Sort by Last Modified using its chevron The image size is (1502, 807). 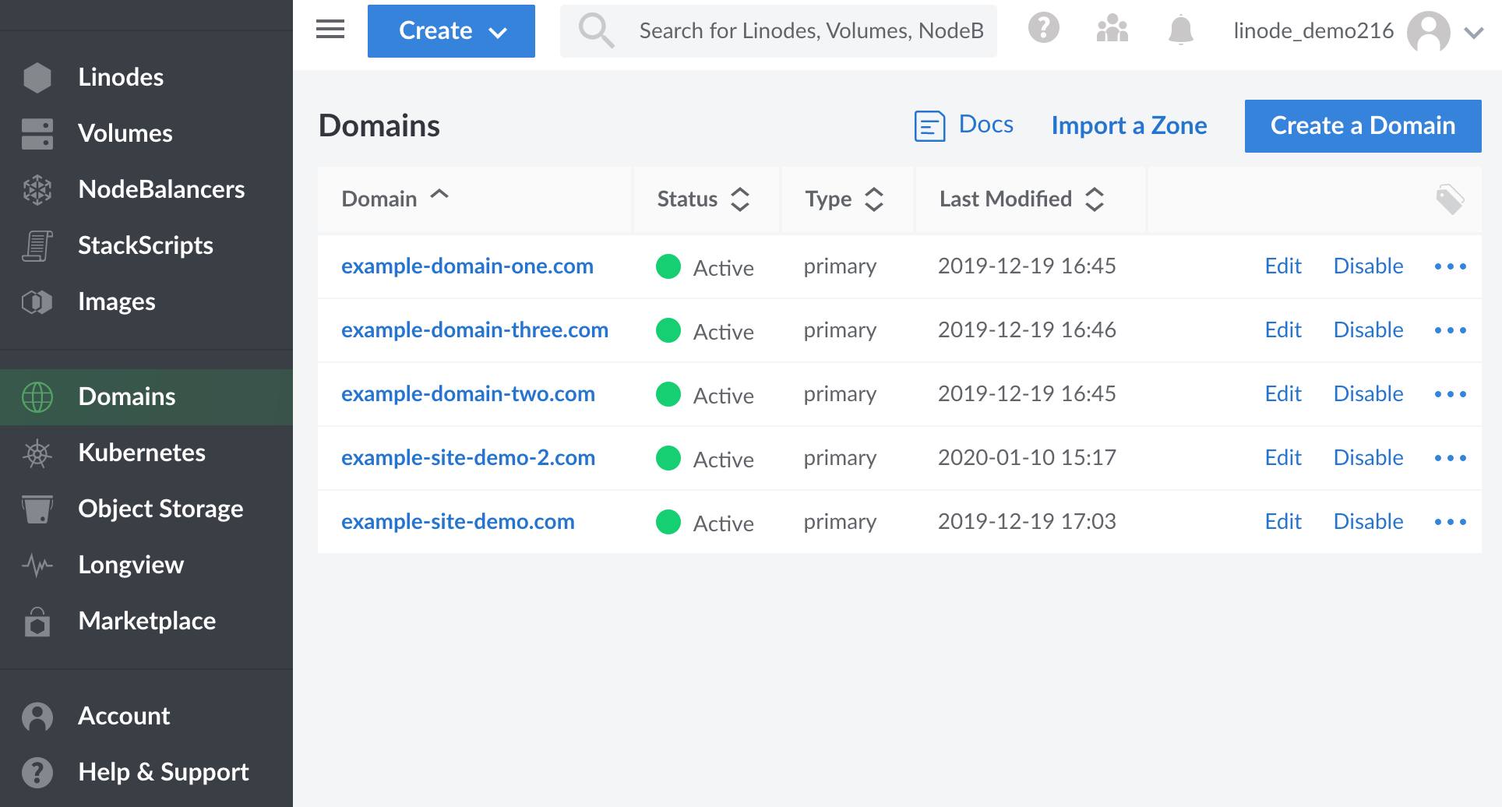pyautogui.click(x=1095, y=199)
